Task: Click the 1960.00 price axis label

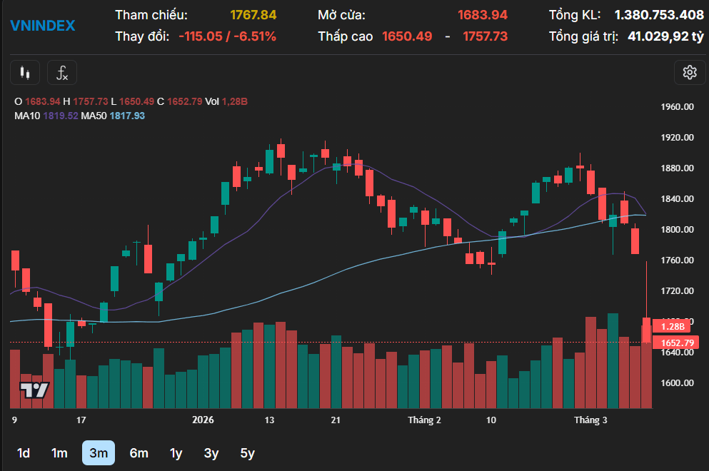Action: (677, 107)
